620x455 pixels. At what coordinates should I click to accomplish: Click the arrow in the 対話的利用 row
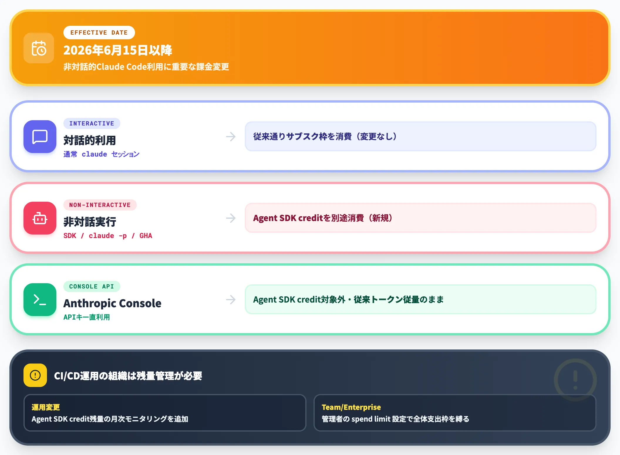[231, 137]
